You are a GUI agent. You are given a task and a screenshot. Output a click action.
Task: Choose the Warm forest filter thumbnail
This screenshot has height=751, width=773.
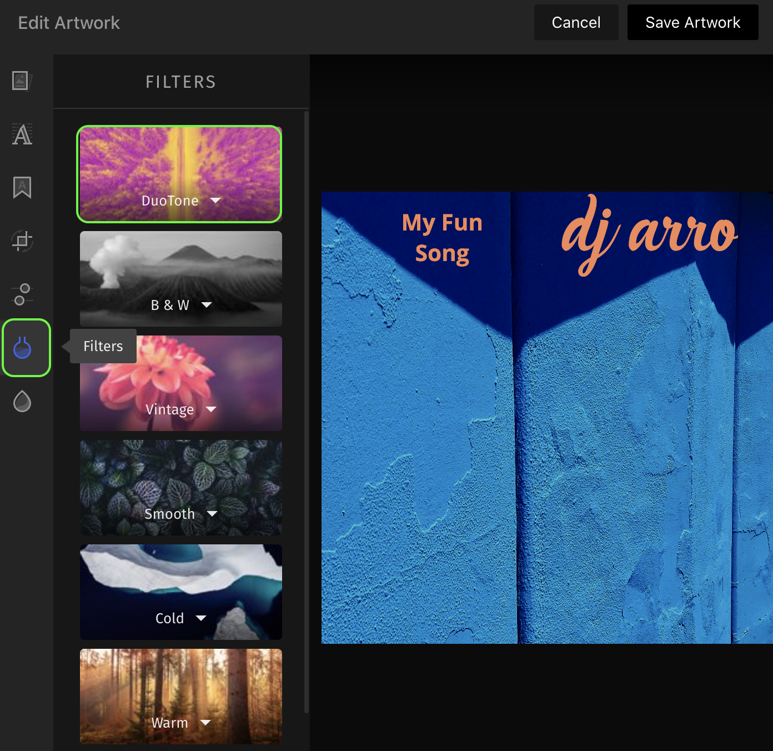coord(181,697)
